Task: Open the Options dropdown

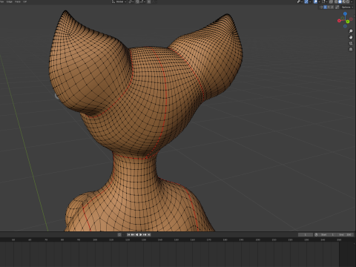Action: click(347, 7)
